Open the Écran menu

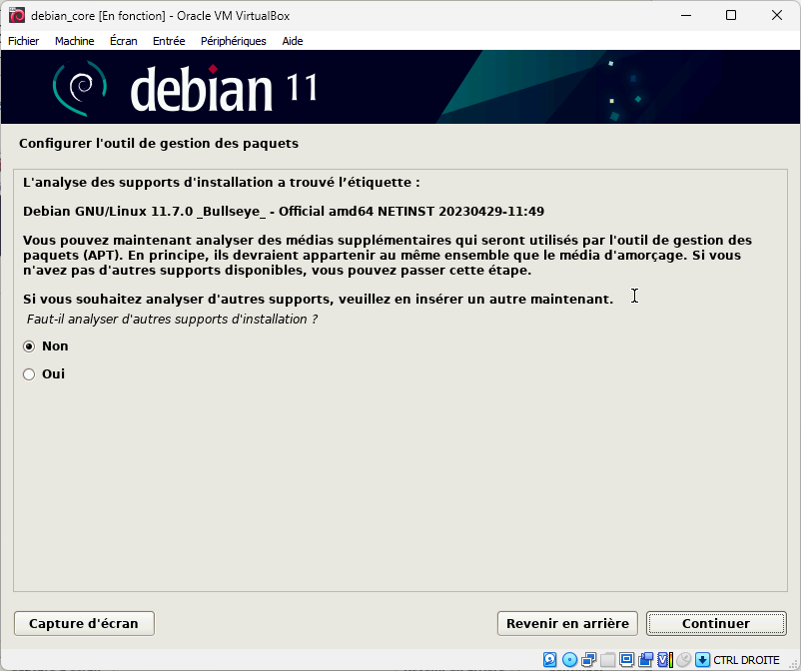coord(124,41)
